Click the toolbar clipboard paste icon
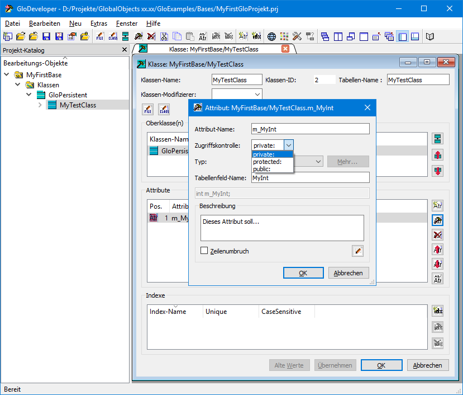 pyautogui.click(x=190, y=36)
